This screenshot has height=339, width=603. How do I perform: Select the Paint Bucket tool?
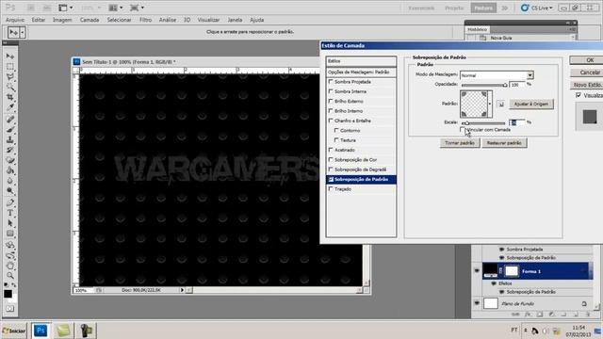tap(10, 170)
